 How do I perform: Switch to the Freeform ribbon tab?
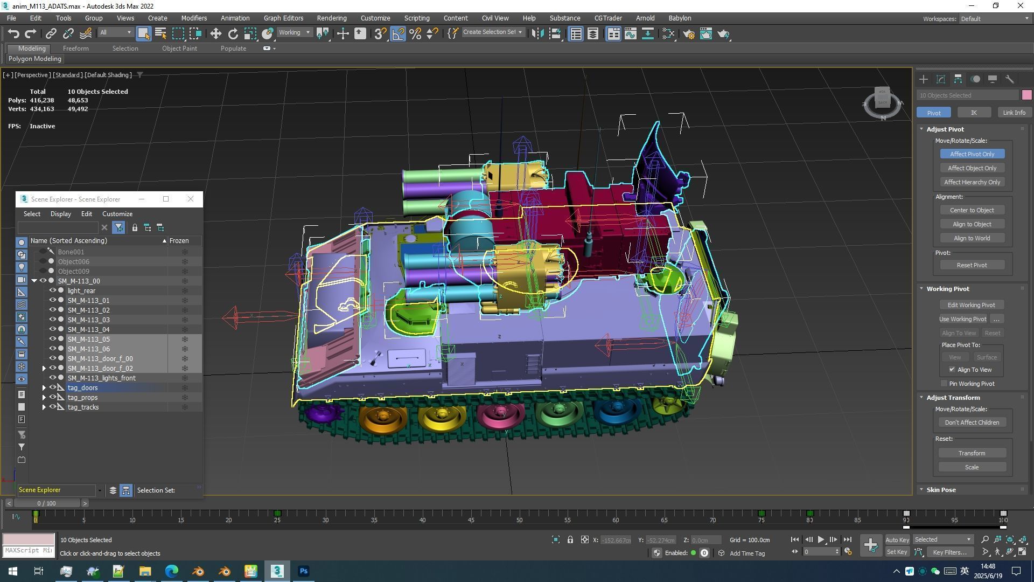point(75,48)
